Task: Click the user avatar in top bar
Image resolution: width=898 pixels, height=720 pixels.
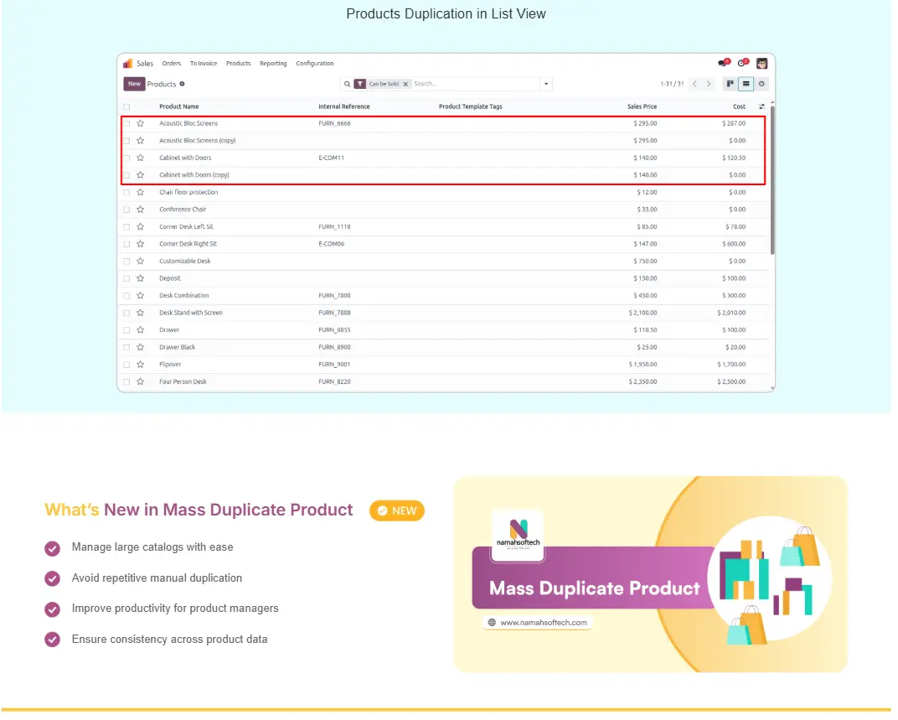Action: 761,64
